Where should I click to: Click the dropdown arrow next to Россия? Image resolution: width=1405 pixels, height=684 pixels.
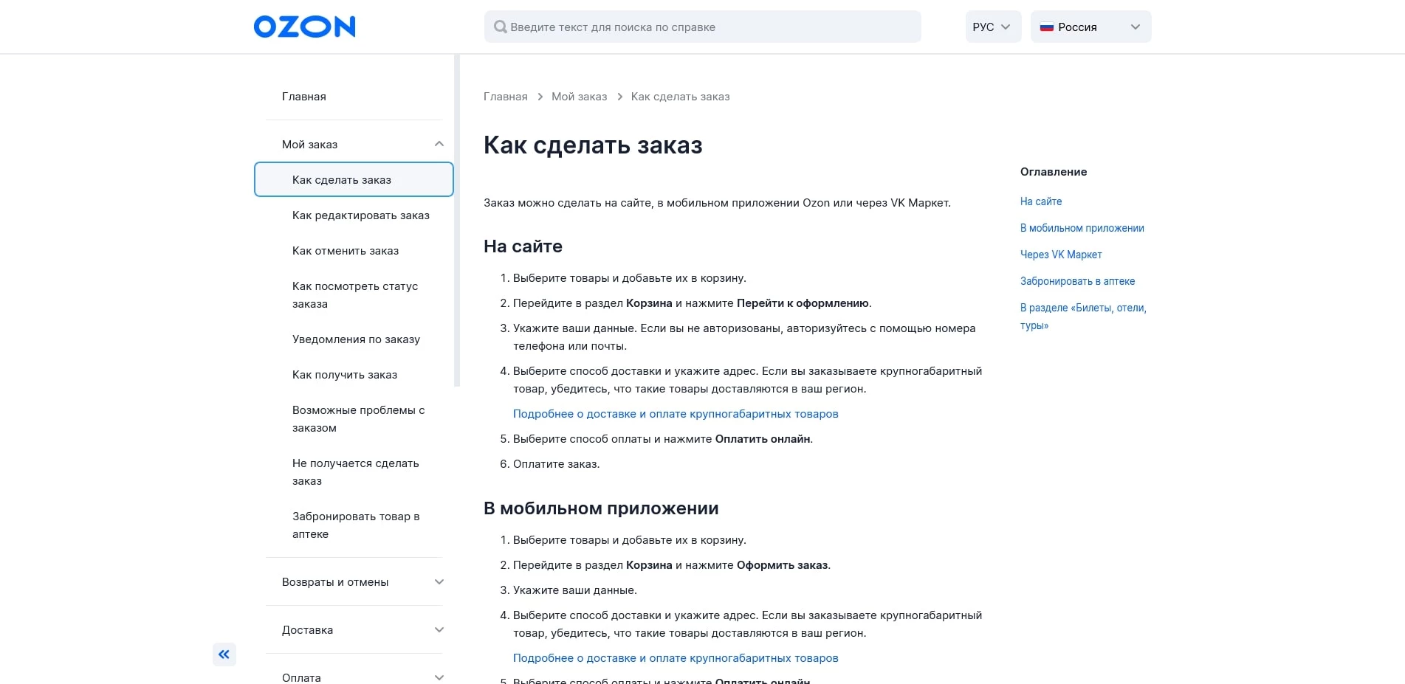coord(1135,27)
